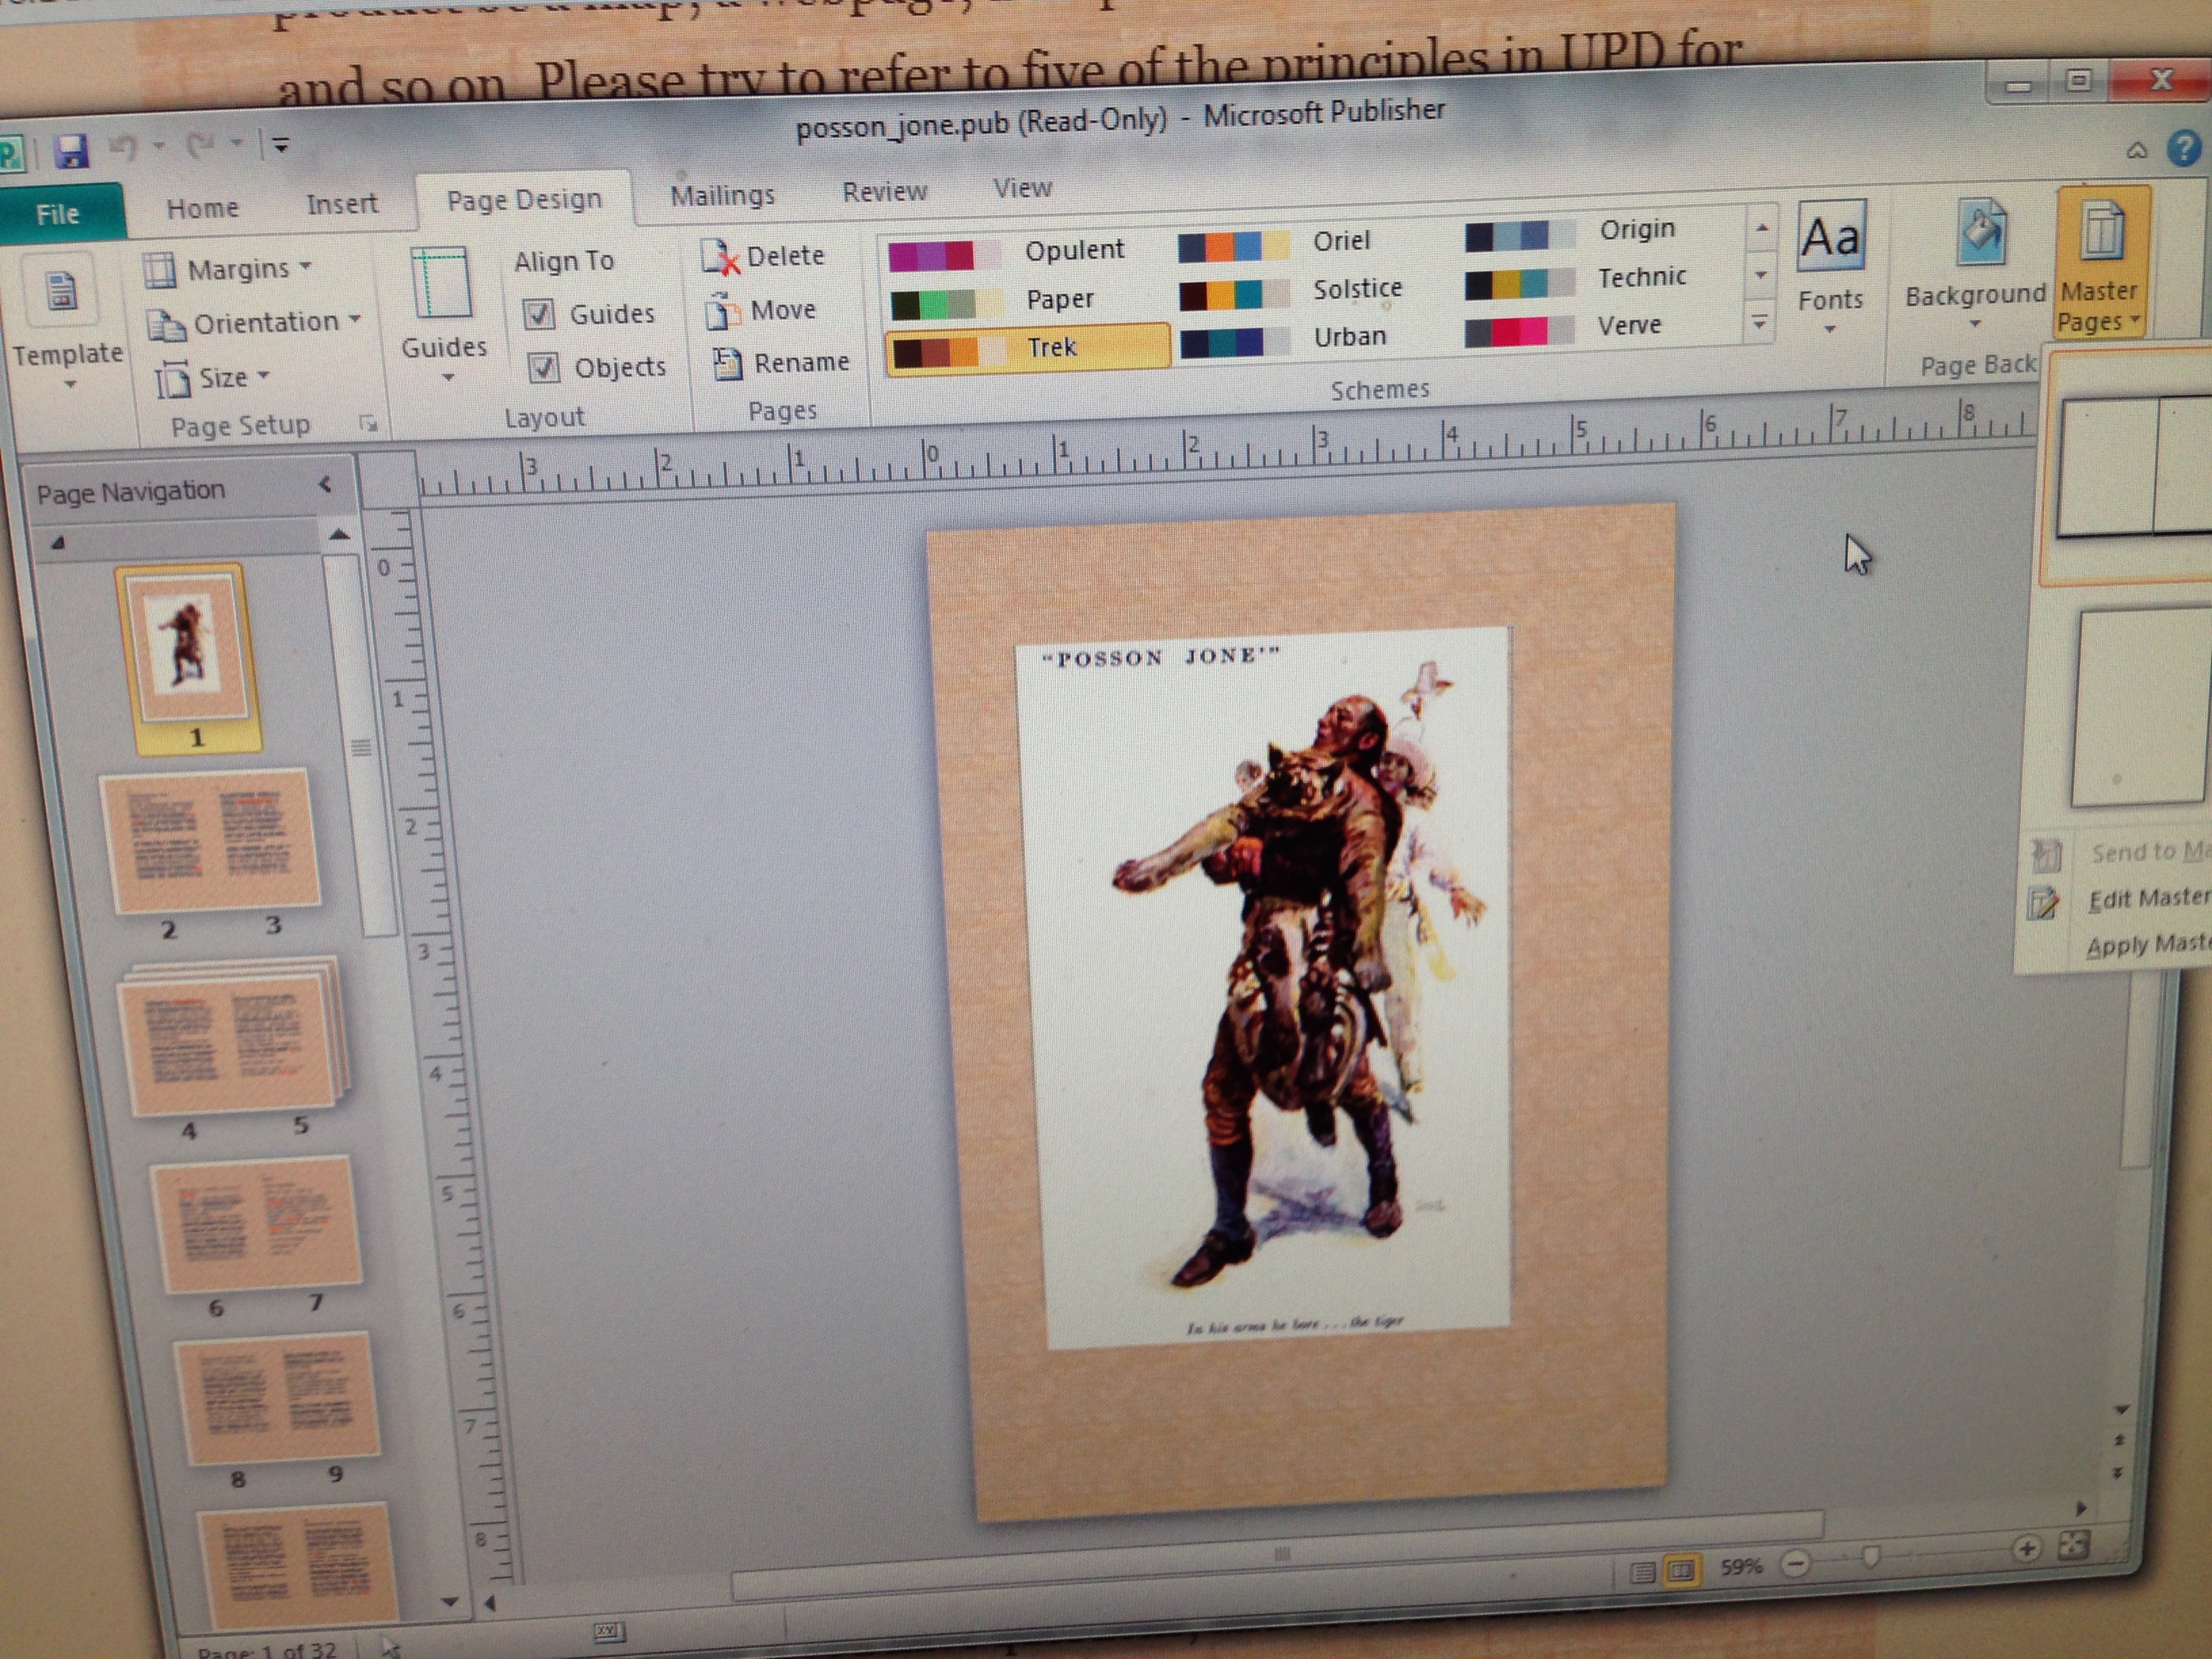Toggle the Objects checkbox under Align To
The height and width of the screenshot is (1659, 2212).
coord(543,368)
